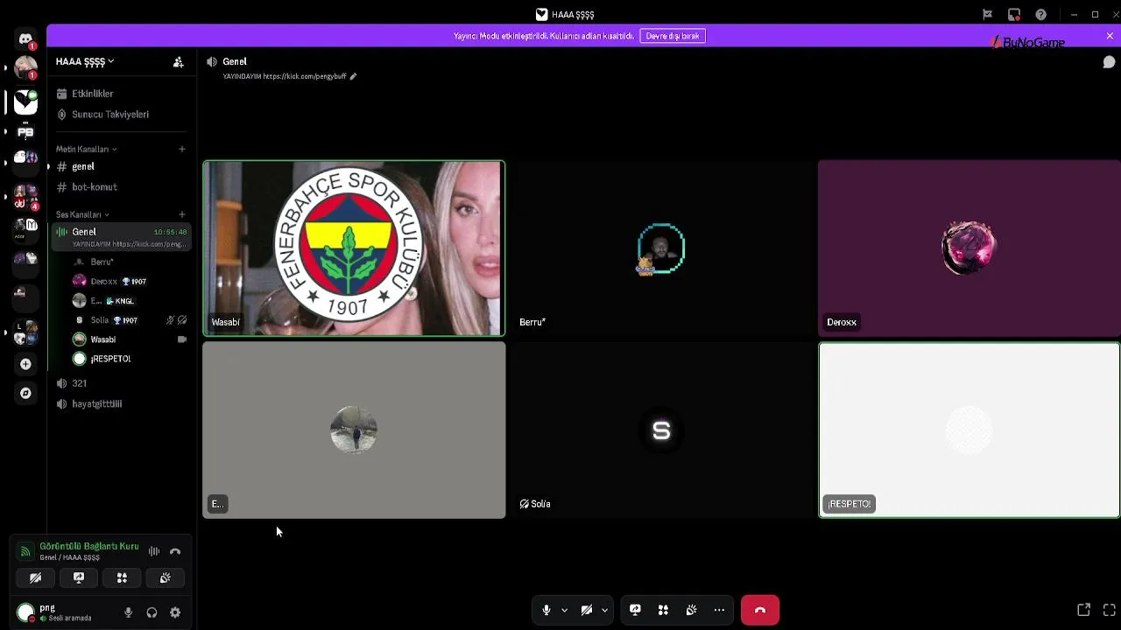
Task: Show chat bubble icon at top right
Action: click(x=1109, y=62)
